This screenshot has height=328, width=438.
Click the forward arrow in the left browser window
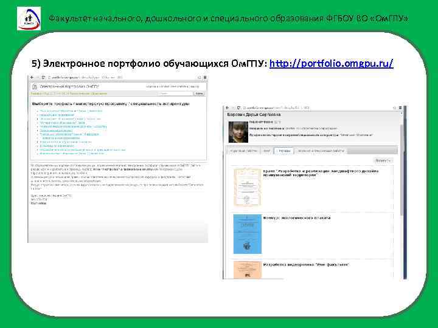pos(37,77)
